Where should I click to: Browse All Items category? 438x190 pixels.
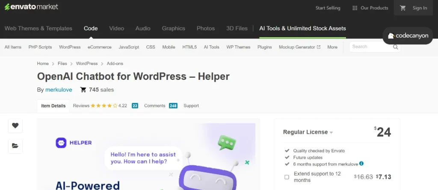(13, 47)
